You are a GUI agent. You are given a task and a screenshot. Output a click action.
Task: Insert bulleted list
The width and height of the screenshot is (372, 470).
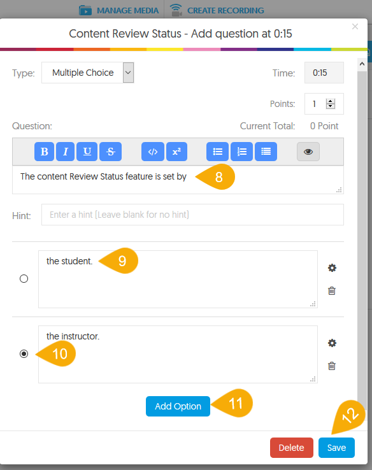click(x=218, y=152)
